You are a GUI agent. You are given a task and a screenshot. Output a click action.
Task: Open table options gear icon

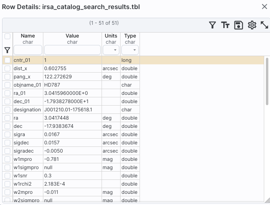(252, 25)
